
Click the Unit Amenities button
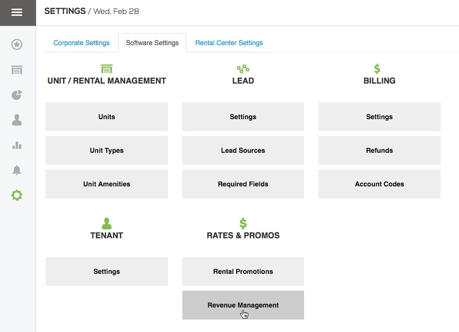coord(106,184)
